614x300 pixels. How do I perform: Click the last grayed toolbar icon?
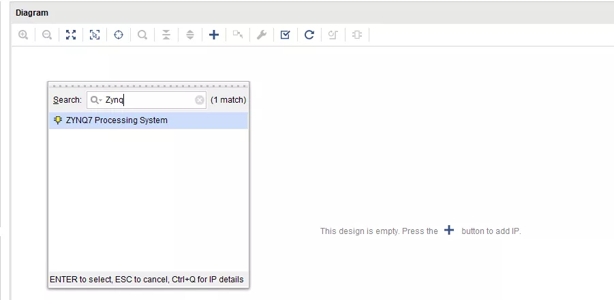[x=357, y=35]
